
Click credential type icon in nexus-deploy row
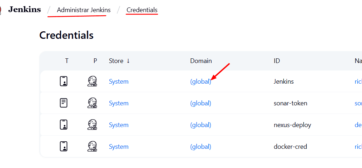(64, 125)
